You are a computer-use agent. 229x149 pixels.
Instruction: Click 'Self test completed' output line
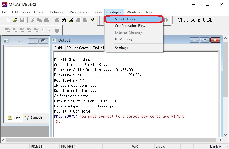[71, 96]
